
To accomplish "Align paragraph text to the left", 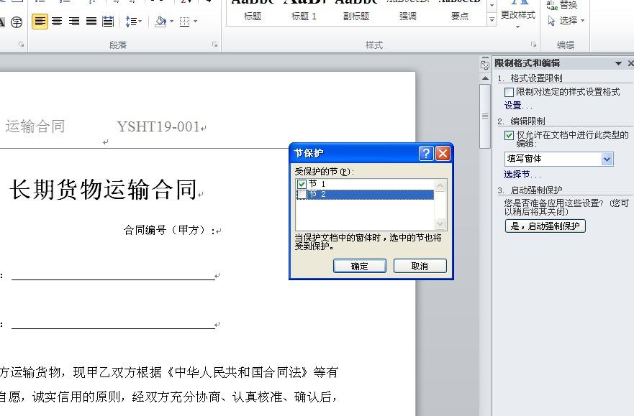I will click(40, 22).
